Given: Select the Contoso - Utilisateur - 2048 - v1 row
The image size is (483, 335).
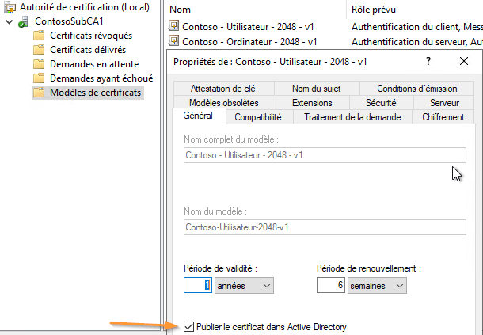Looking at the screenshot, I should (248, 26).
